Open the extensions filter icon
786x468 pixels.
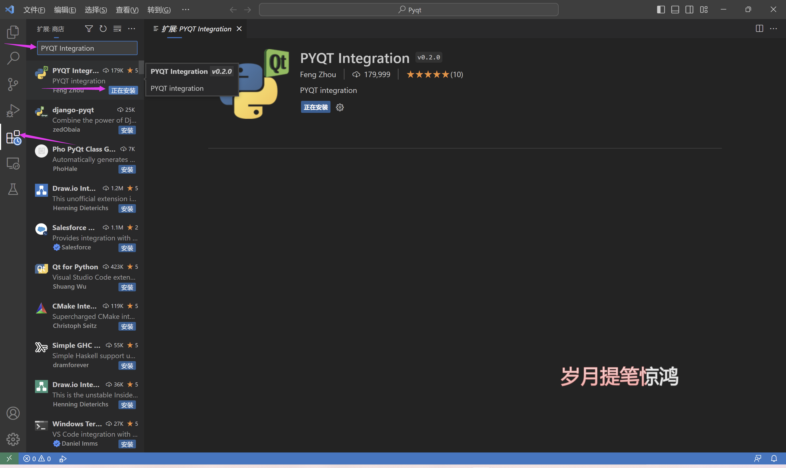tap(89, 28)
